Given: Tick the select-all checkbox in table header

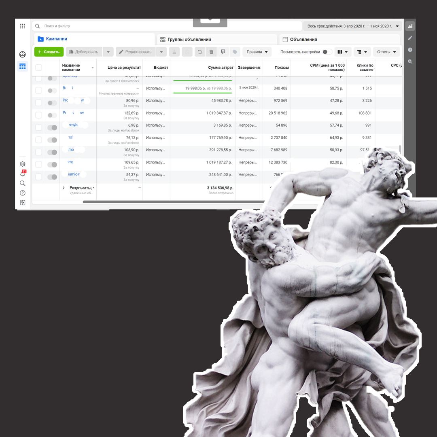Looking at the screenshot, I should coord(38,68).
